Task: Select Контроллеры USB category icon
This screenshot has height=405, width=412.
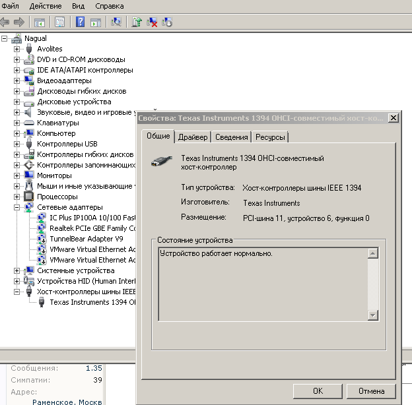Action: [29, 144]
